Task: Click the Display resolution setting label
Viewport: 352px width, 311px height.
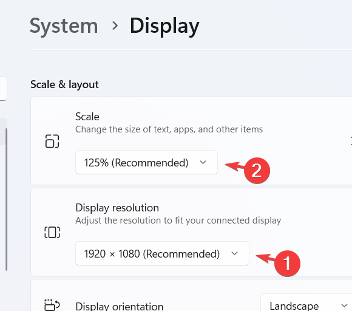Action: pyautogui.click(x=117, y=208)
